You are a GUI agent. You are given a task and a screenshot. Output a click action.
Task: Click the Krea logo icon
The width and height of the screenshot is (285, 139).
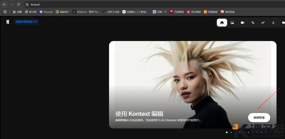point(8,22)
